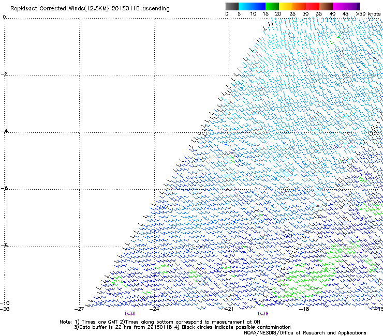Click the '>50 knots' legend label
The image size is (383, 336).
point(368,14)
